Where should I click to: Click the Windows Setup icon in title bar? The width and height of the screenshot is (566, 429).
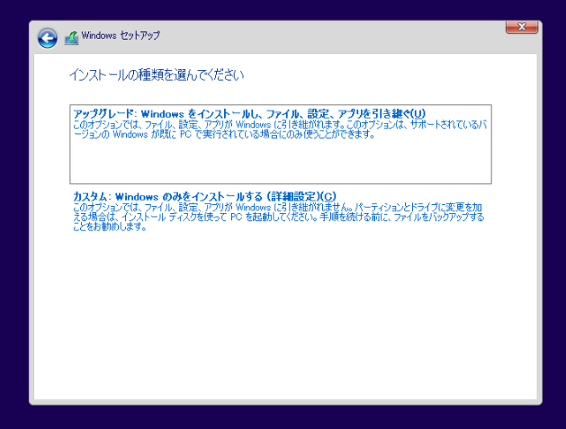[x=71, y=38]
